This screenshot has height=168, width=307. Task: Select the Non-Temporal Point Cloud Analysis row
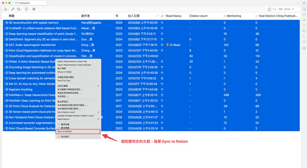(151, 118)
